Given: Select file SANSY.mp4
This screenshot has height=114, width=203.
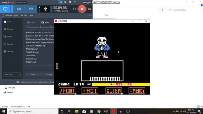Looking at the screenshot, I should click(31, 62).
